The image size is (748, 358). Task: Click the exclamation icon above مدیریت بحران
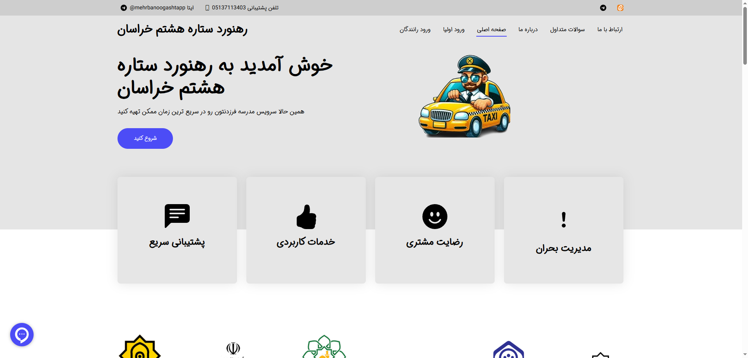pyautogui.click(x=563, y=220)
